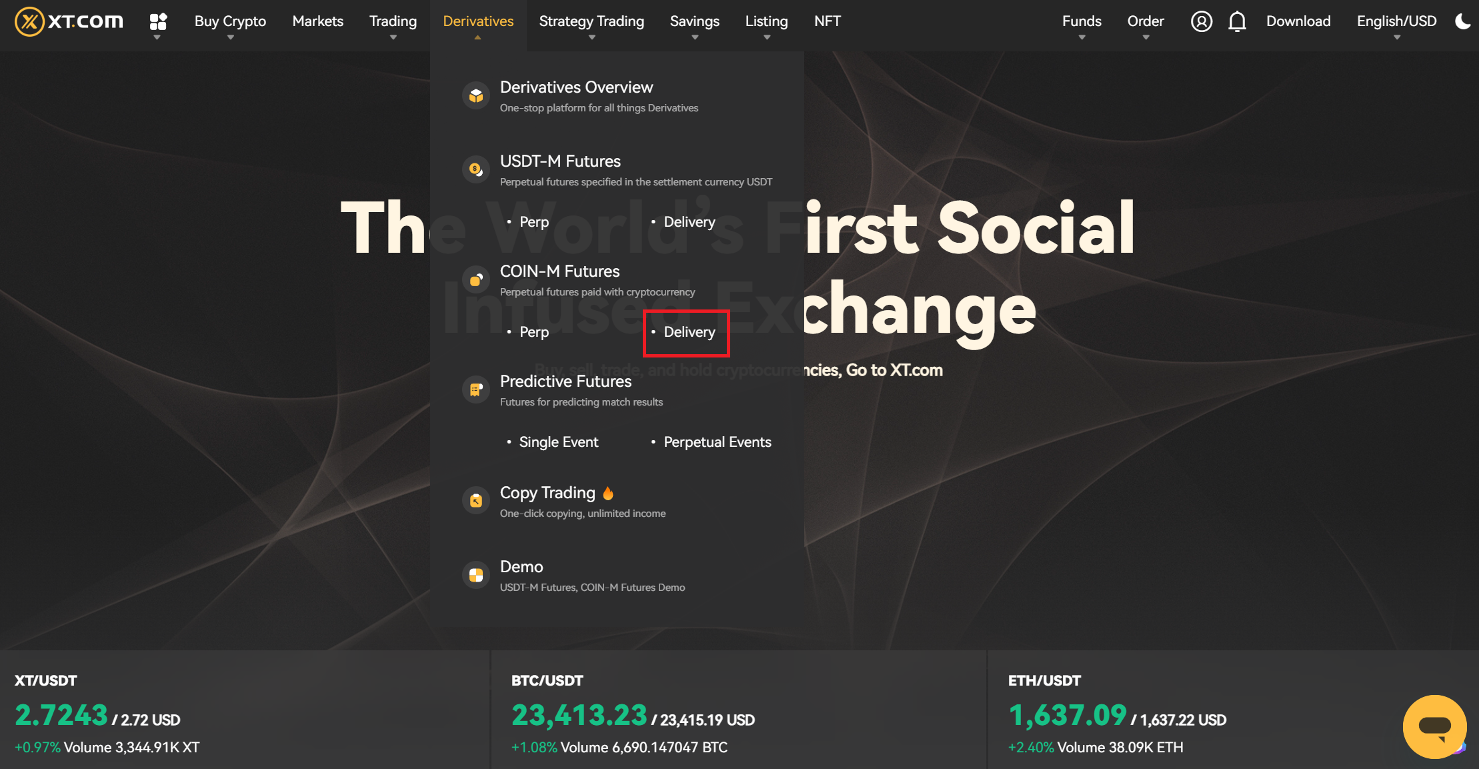Click the XT.com logo
Screen dimensions: 1479x769
[69, 21]
